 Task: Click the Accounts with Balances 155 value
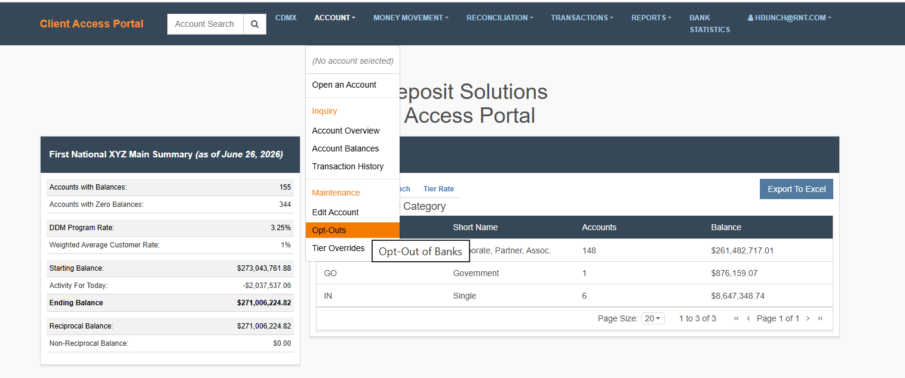286,187
